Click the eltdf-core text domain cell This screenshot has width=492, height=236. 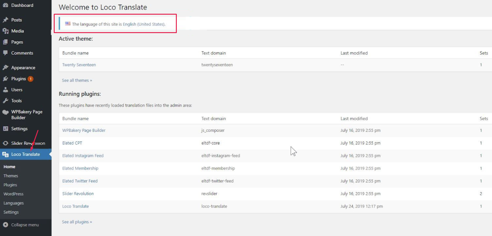[211, 143]
